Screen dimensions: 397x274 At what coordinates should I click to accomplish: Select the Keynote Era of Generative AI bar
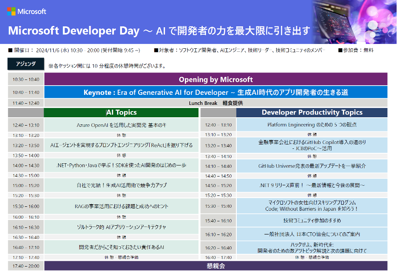[x=216, y=92]
